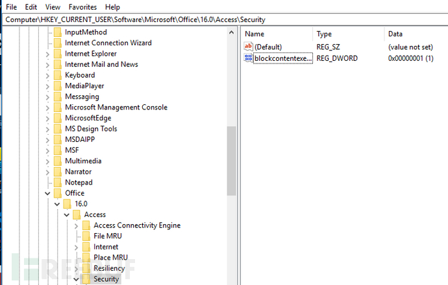Select the MS Design Tools folder icon

pyautogui.click(x=58, y=129)
